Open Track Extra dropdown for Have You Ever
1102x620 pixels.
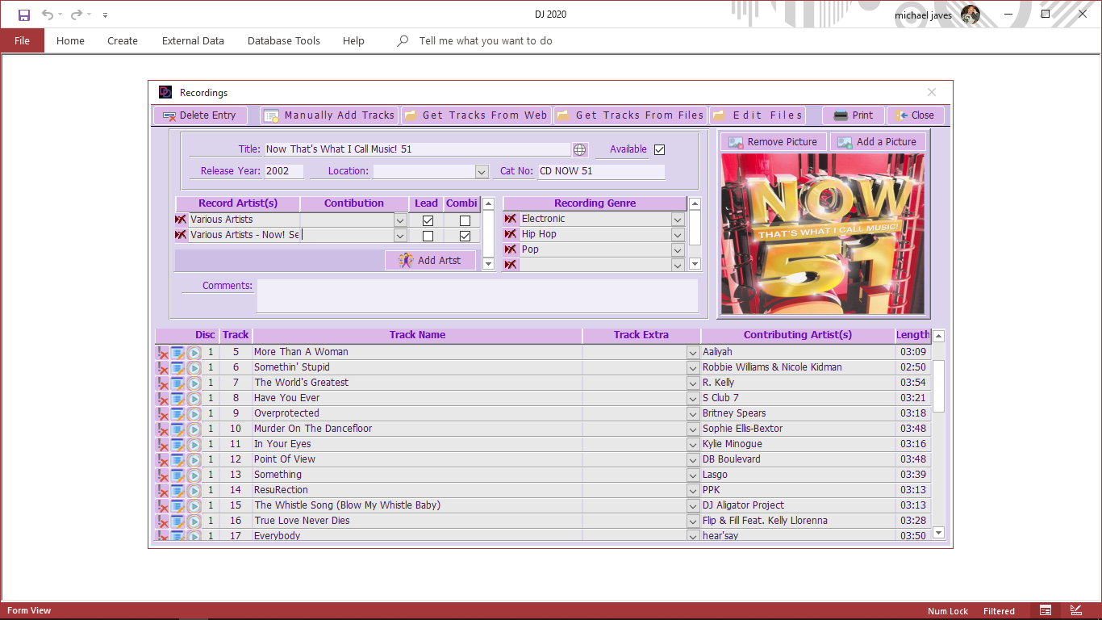point(692,398)
